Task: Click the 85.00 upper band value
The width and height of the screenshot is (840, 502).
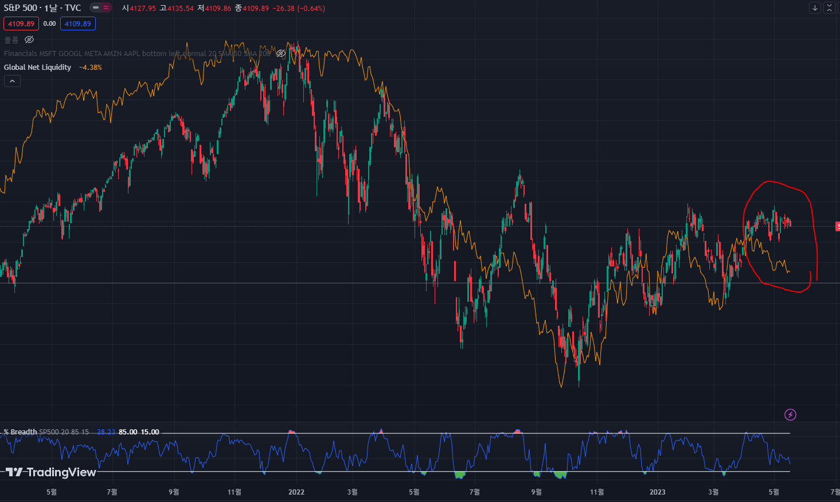Action: click(x=128, y=432)
